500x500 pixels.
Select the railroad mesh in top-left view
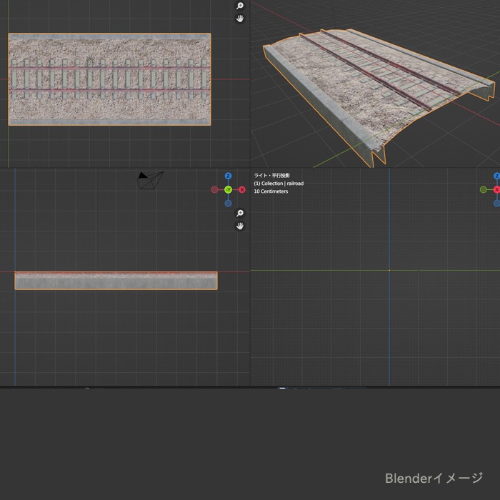109,79
